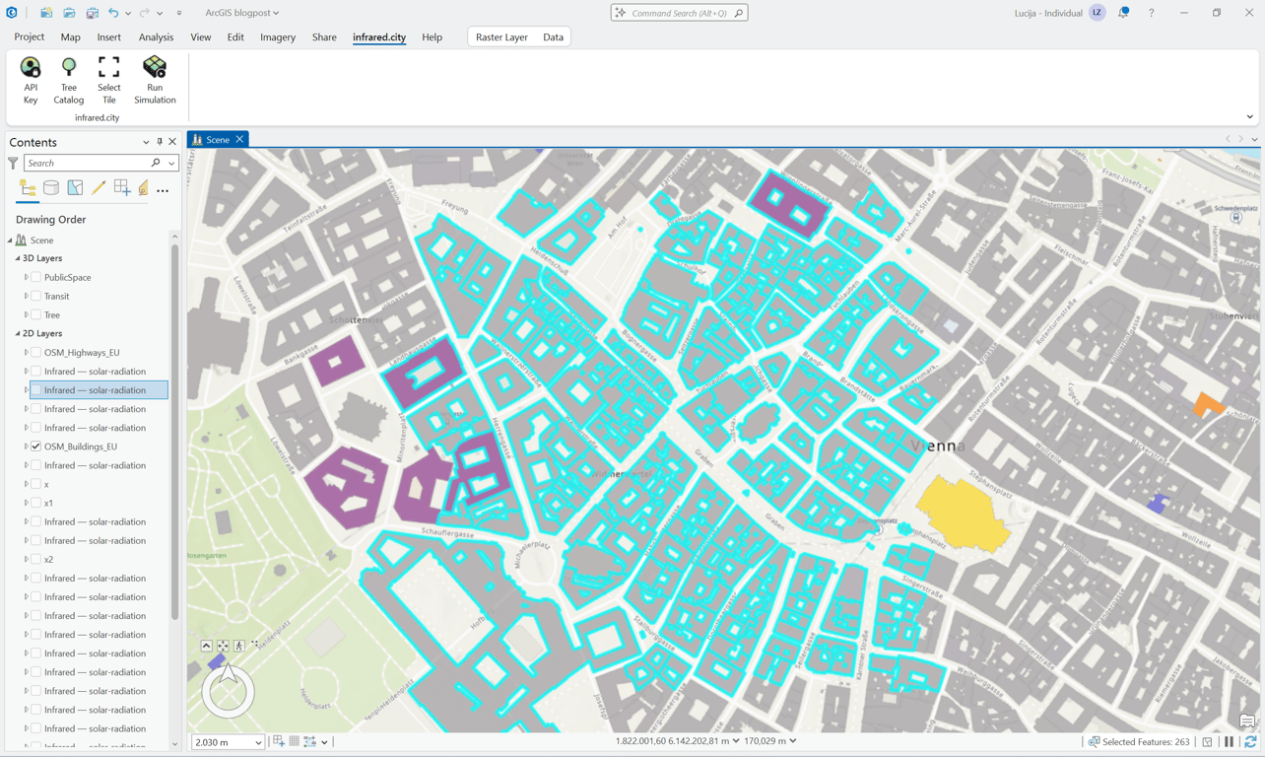Collapse the ribbon with the chevron
Screen dimensions: 1265x757
click(1250, 117)
